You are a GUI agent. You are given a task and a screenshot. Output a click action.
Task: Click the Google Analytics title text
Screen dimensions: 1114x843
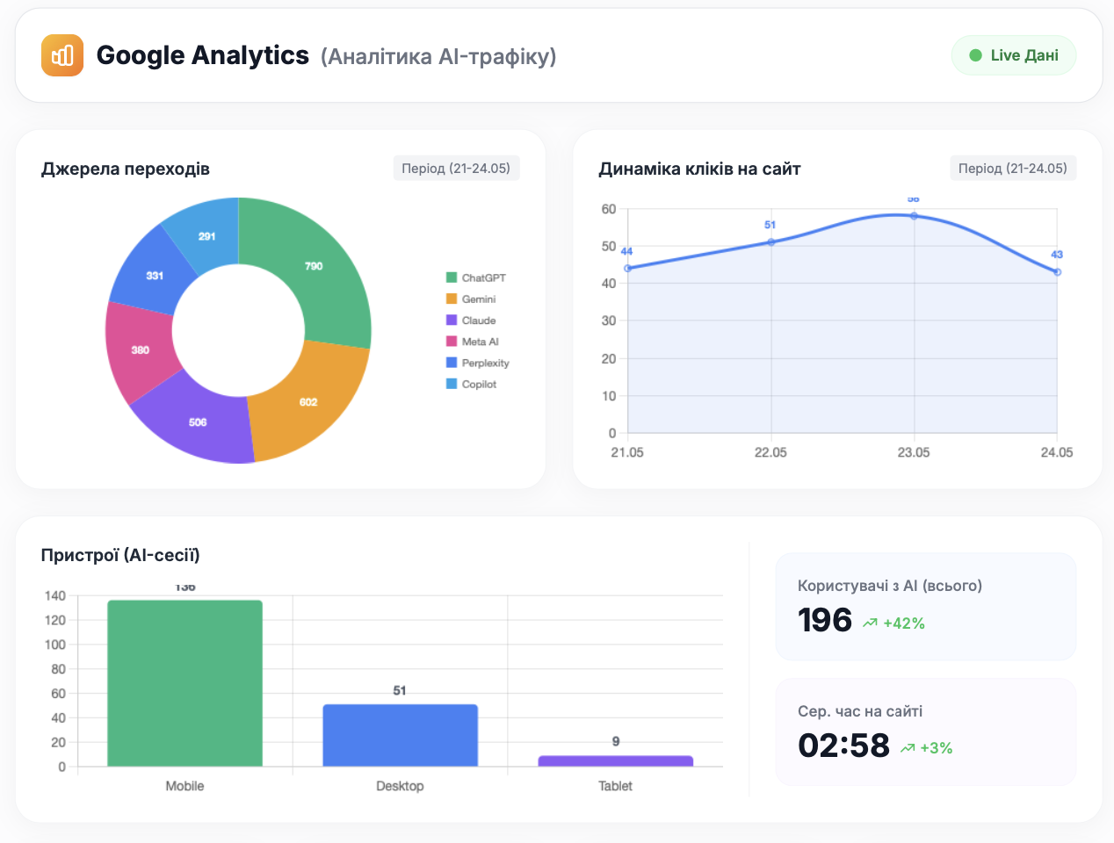203,55
